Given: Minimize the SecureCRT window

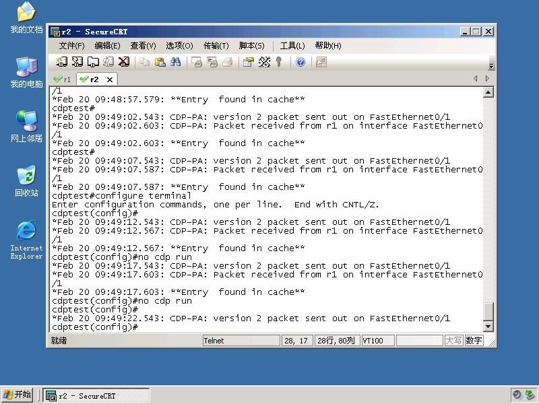Looking at the screenshot, I should [465, 32].
